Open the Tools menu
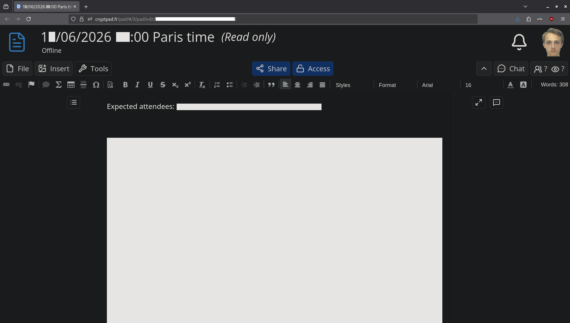The width and height of the screenshot is (570, 323). point(93,69)
